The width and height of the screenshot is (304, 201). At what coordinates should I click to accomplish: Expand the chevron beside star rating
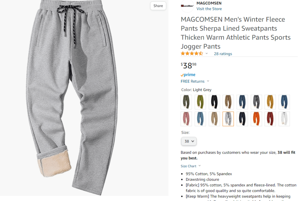coord(207,54)
